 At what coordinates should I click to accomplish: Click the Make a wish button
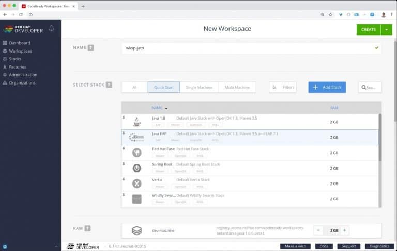click(295, 246)
